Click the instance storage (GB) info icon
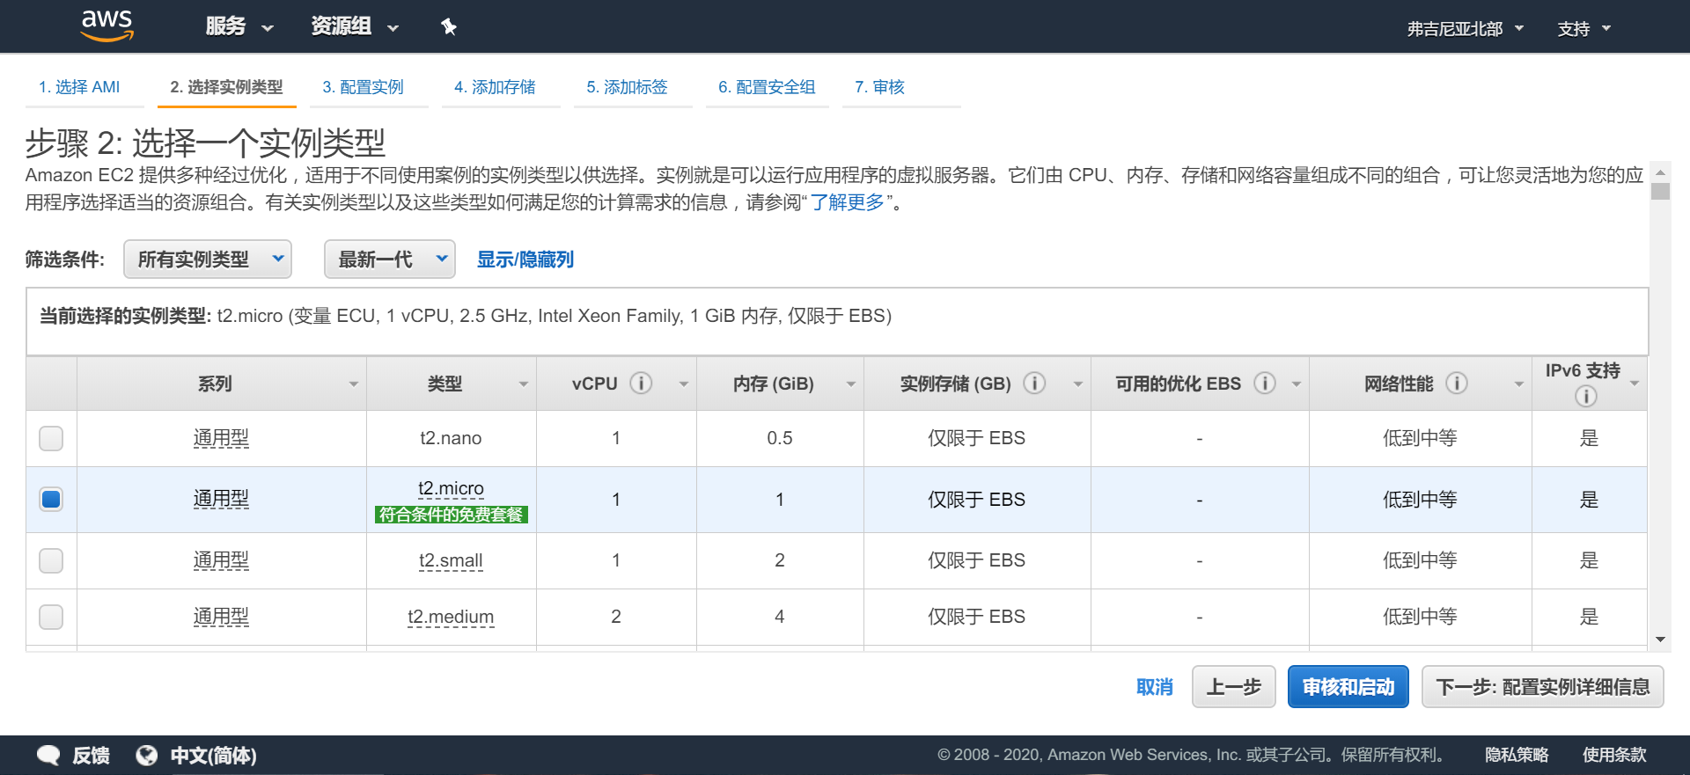 pos(1035,383)
